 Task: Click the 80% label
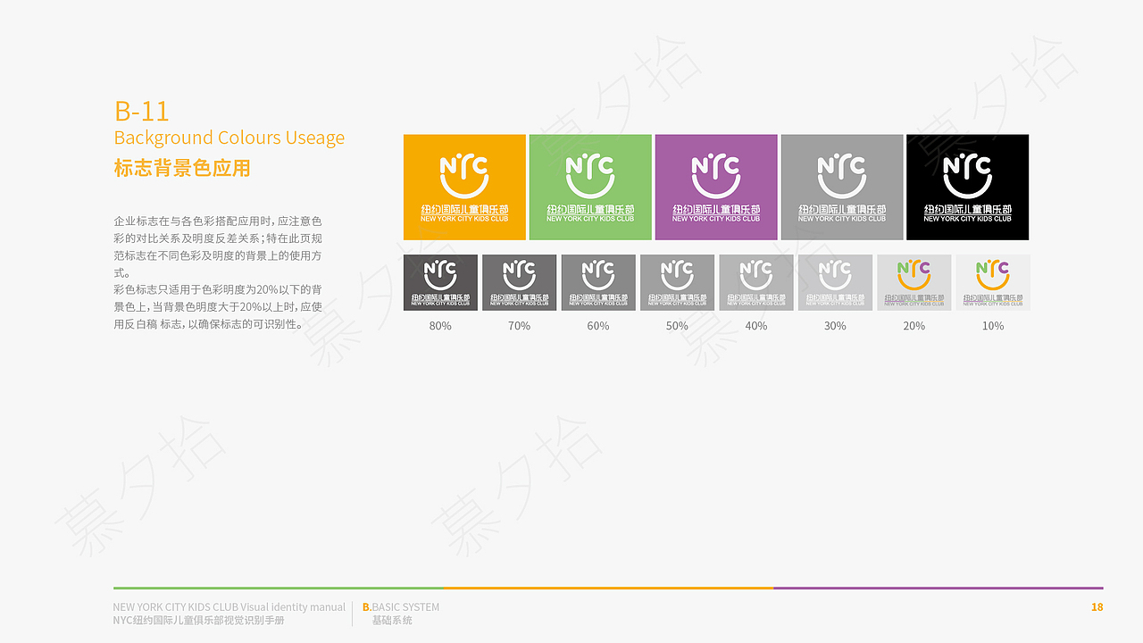click(440, 326)
